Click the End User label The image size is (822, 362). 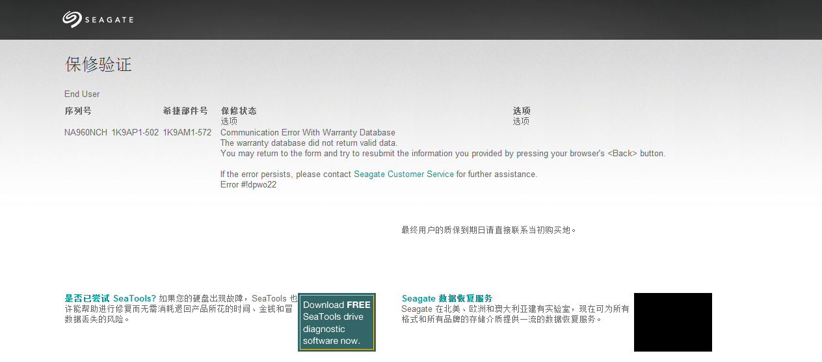click(82, 94)
